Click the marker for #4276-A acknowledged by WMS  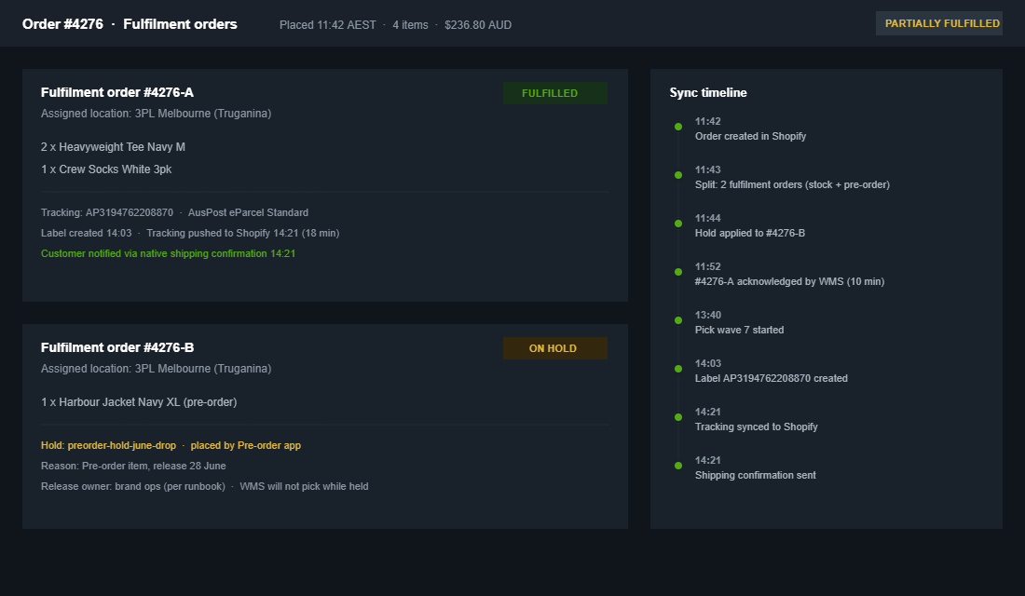tap(677, 272)
